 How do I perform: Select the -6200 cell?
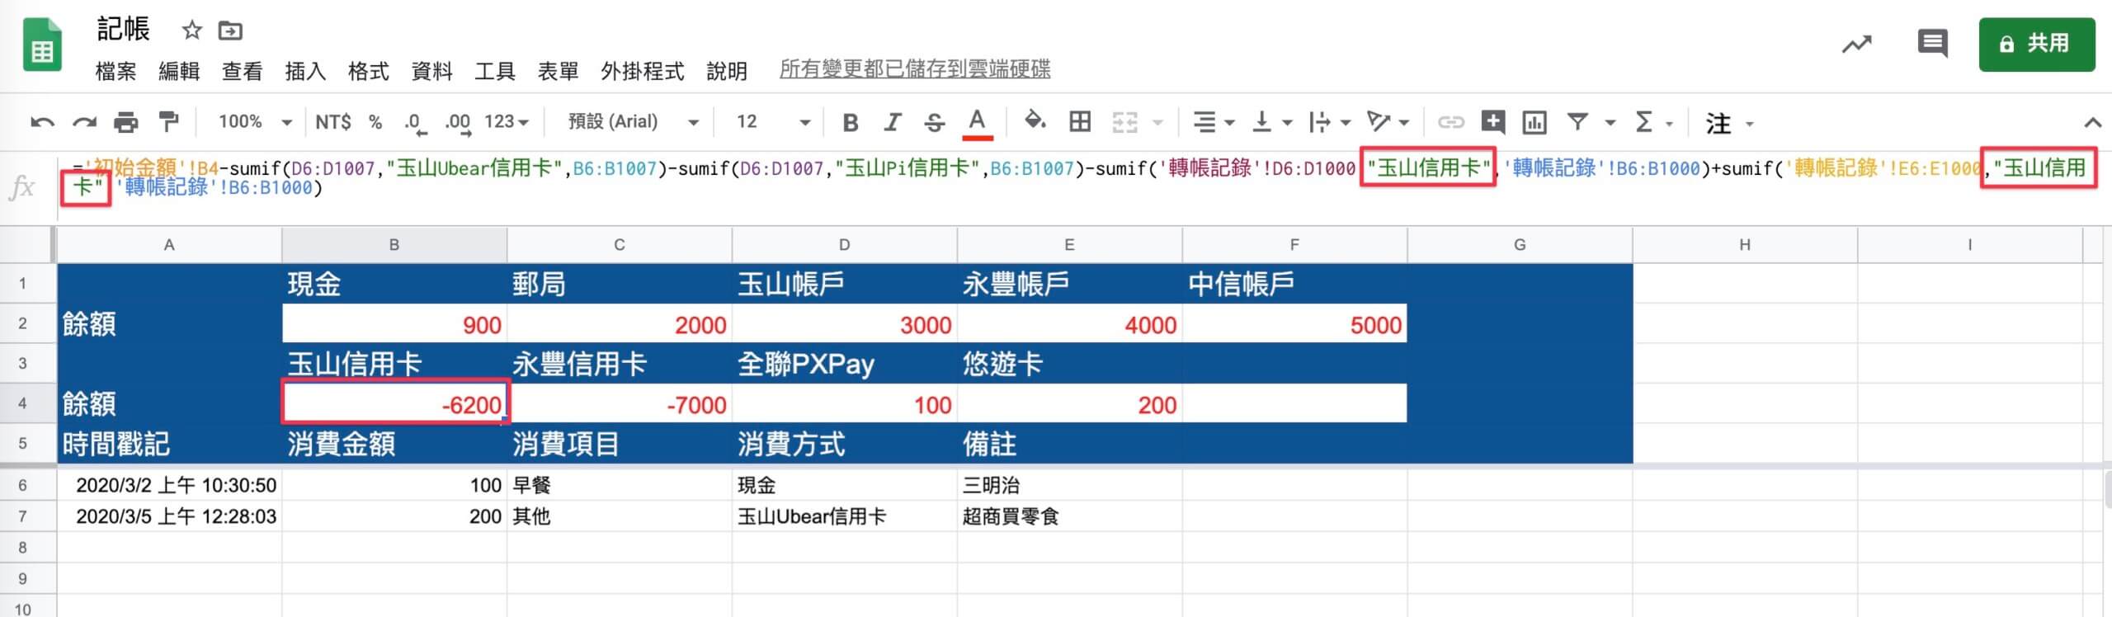[x=394, y=403]
